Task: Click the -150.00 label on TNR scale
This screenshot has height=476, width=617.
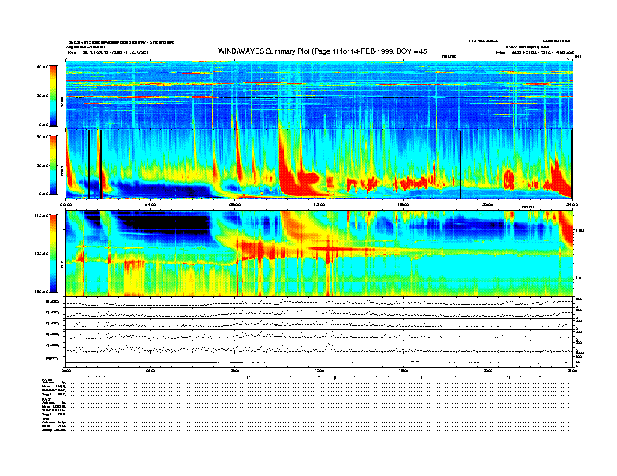Action: [x=41, y=292]
